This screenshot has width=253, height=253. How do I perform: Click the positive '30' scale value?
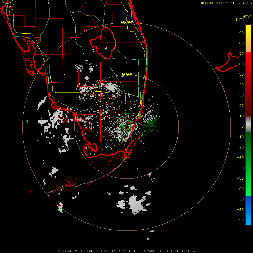pyautogui.click(x=241, y=95)
